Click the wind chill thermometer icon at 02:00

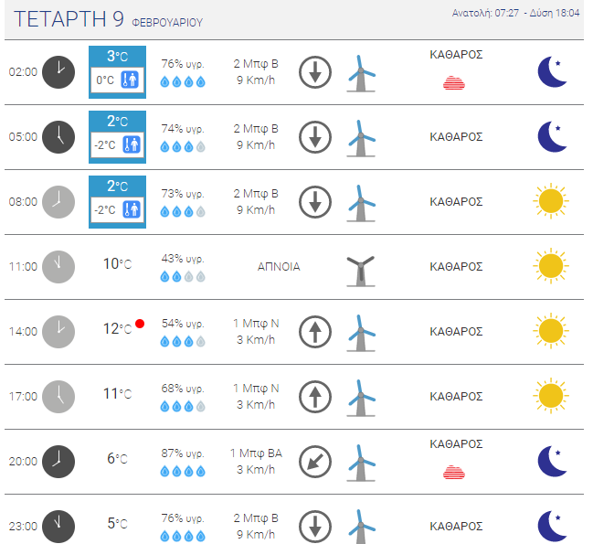(x=130, y=80)
